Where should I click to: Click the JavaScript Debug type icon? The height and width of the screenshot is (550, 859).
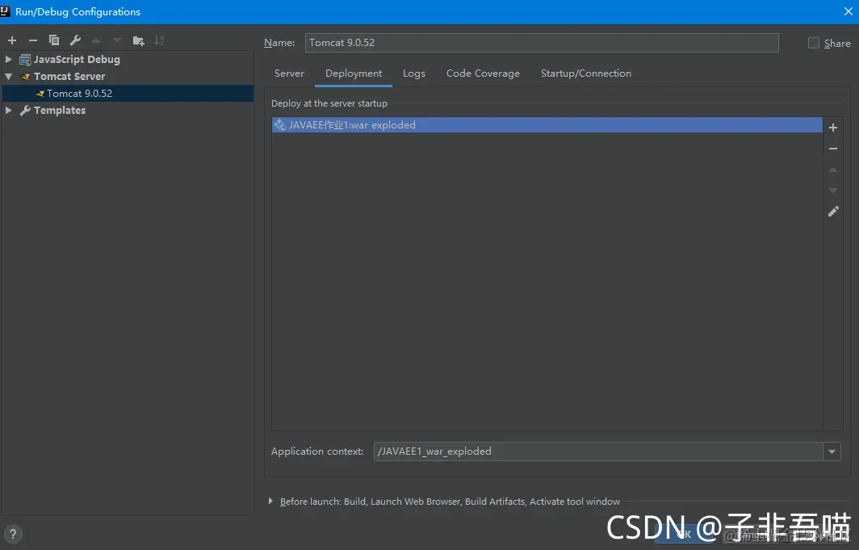(25, 60)
